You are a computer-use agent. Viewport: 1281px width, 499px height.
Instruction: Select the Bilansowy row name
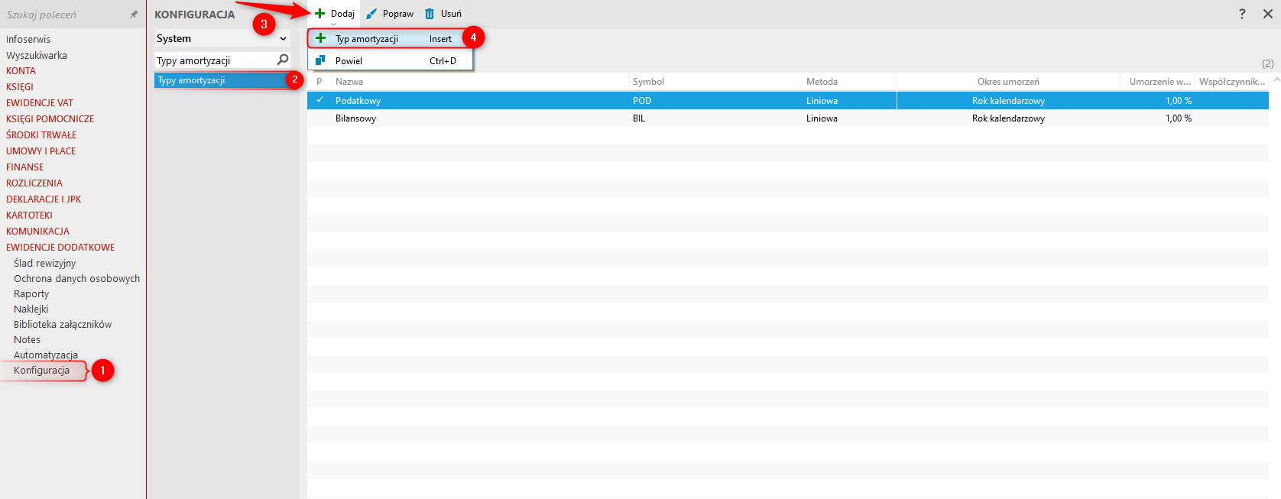pyautogui.click(x=355, y=118)
